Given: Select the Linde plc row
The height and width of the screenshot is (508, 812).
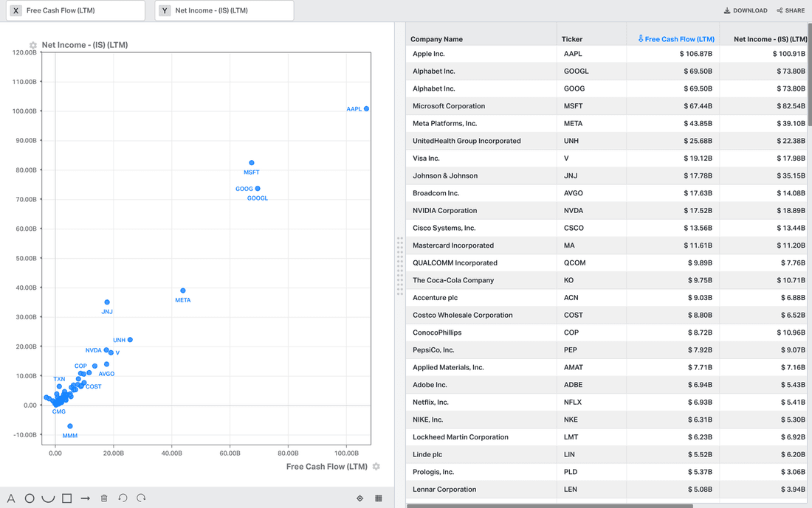Looking at the screenshot, I should point(607,454).
